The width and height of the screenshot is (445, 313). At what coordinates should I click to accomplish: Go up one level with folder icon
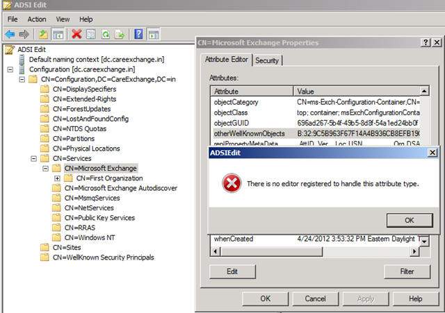(x=43, y=35)
